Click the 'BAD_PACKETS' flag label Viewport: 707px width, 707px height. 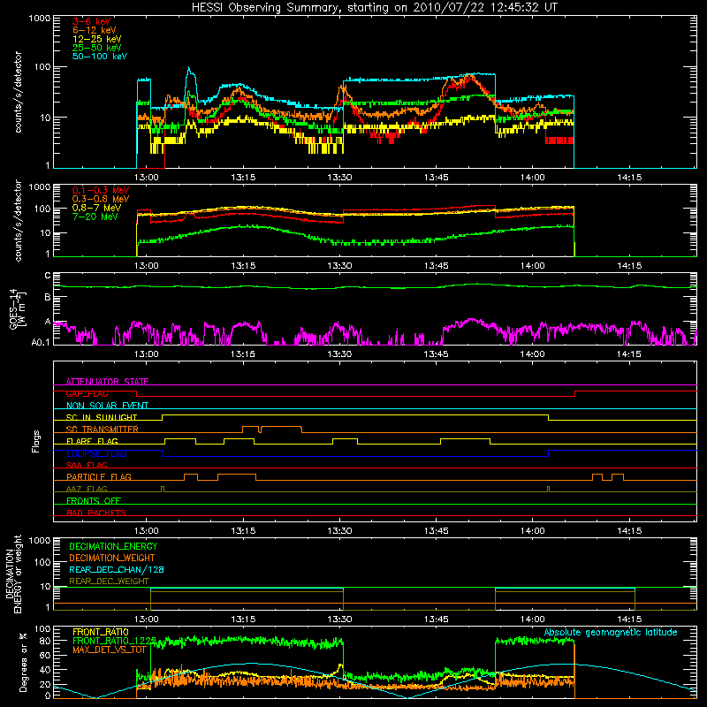pos(96,513)
